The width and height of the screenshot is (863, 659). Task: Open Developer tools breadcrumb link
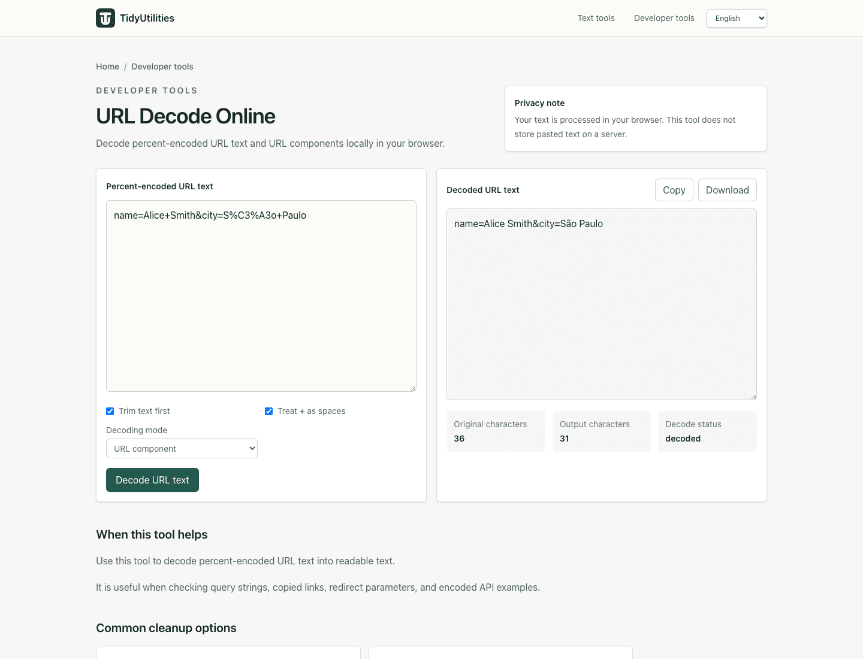click(x=162, y=66)
